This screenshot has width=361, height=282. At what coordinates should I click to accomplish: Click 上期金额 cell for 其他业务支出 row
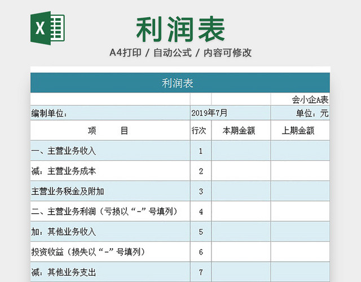pyautogui.click(x=300, y=272)
